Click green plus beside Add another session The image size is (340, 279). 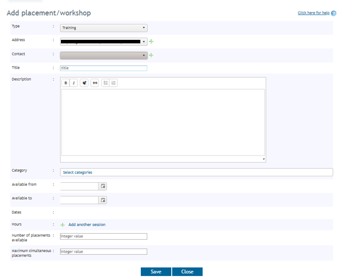(x=63, y=225)
